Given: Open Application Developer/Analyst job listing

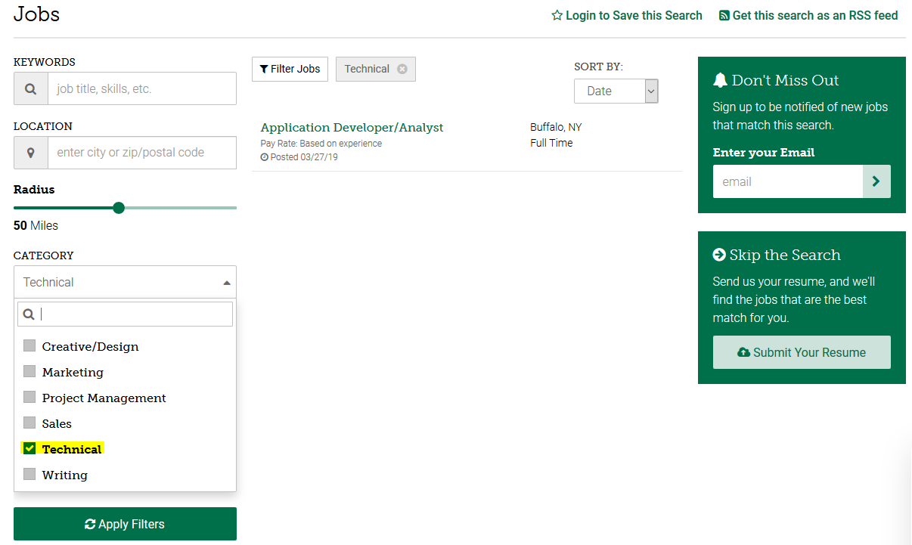Looking at the screenshot, I should 352,128.
